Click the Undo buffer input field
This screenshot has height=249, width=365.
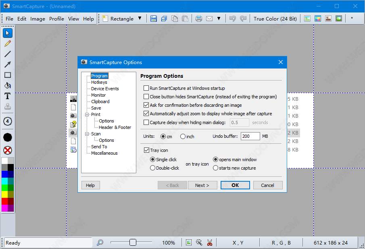coord(250,136)
